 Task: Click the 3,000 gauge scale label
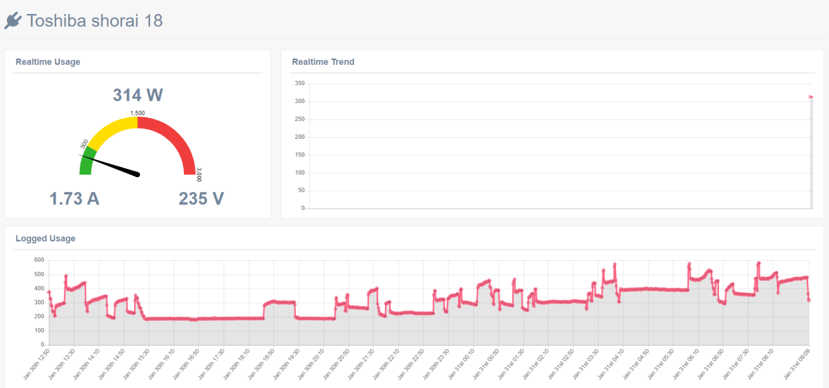[x=199, y=174]
